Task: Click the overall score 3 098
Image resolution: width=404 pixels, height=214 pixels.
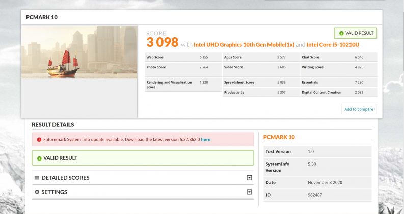Action: [x=163, y=42]
